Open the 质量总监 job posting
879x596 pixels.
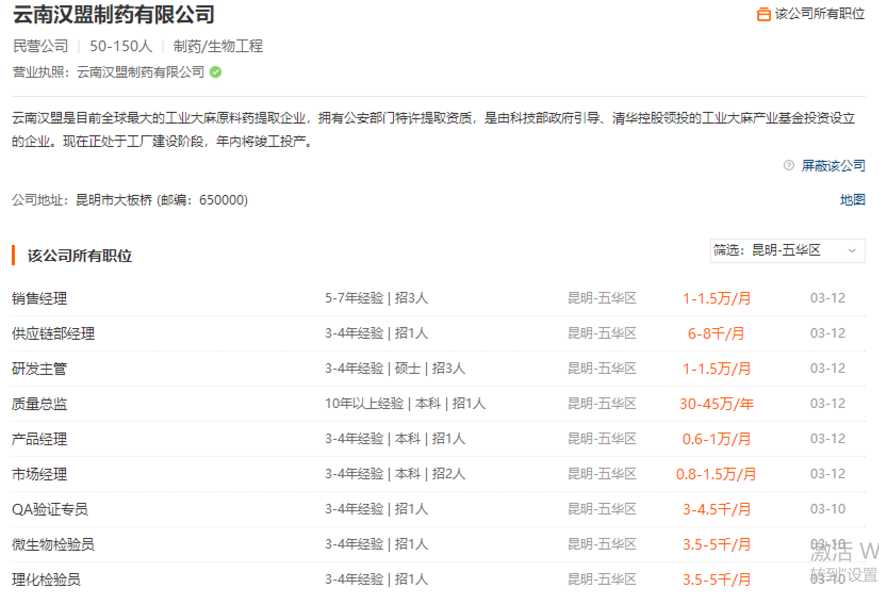click(x=39, y=404)
